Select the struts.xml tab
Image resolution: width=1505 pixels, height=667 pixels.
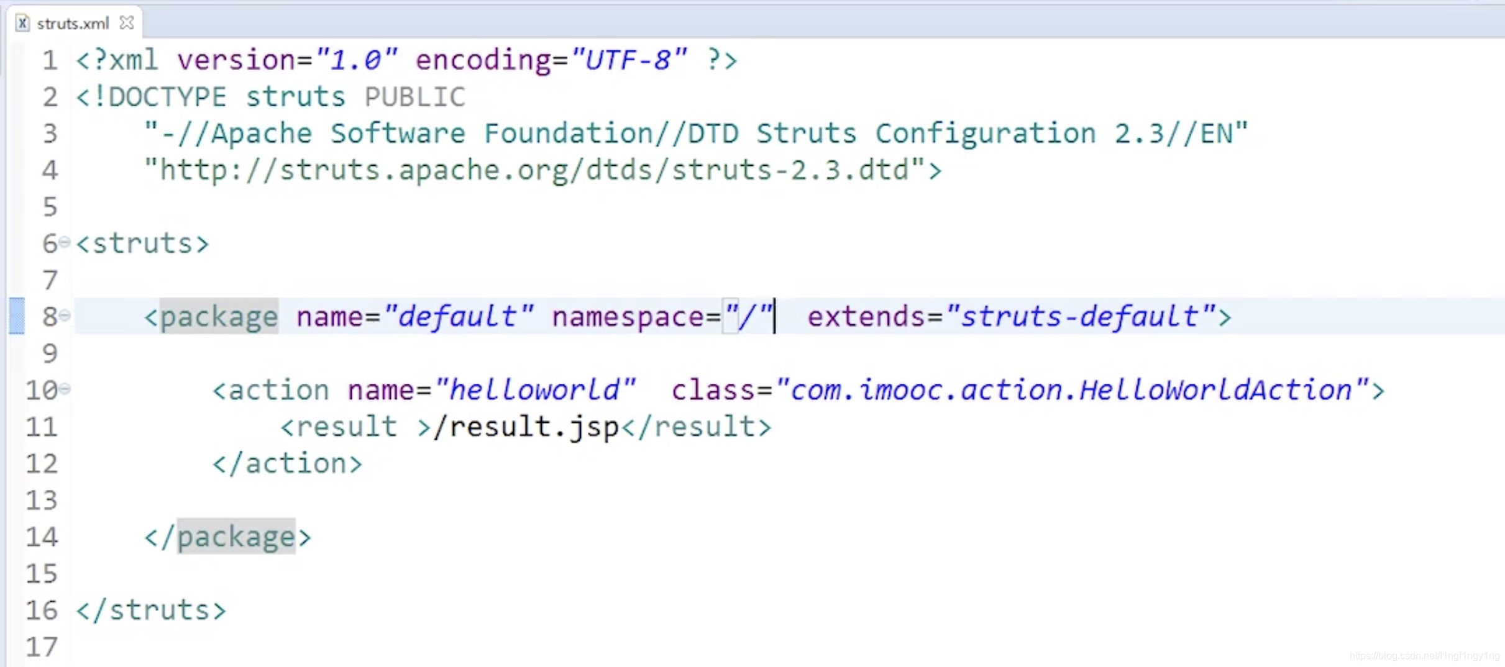click(73, 23)
